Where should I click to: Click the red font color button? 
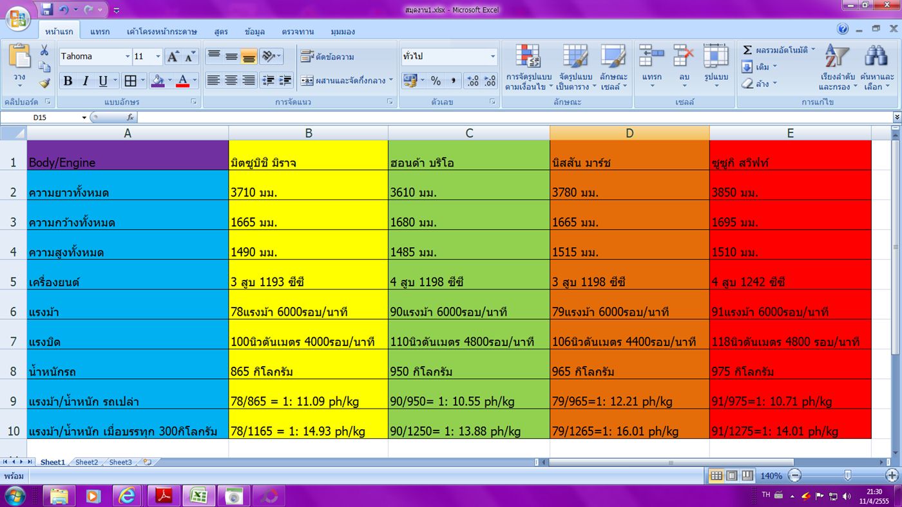point(182,81)
